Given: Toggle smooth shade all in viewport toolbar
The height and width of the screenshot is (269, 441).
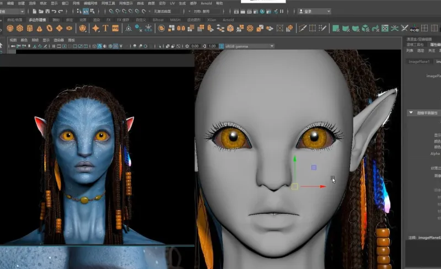Looking at the screenshot, I should (100, 46).
